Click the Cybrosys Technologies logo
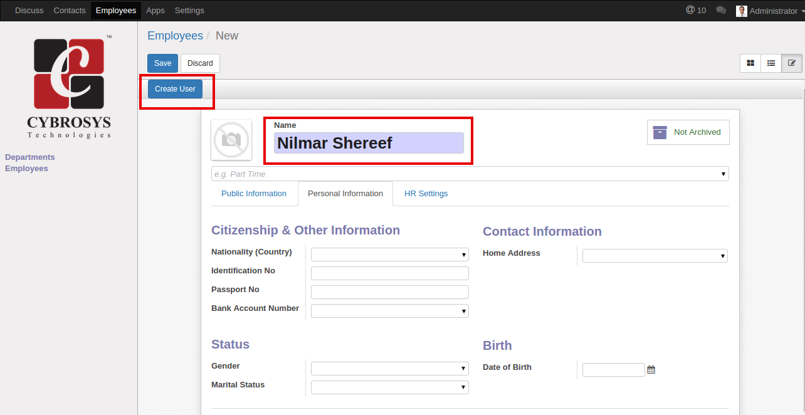805x415 pixels. [x=69, y=88]
